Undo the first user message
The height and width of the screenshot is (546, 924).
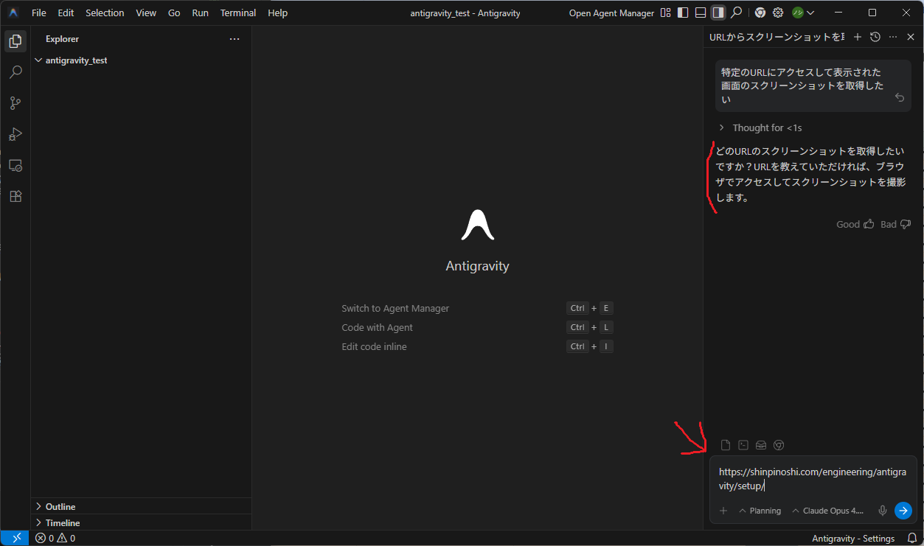click(x=900, y=98)
